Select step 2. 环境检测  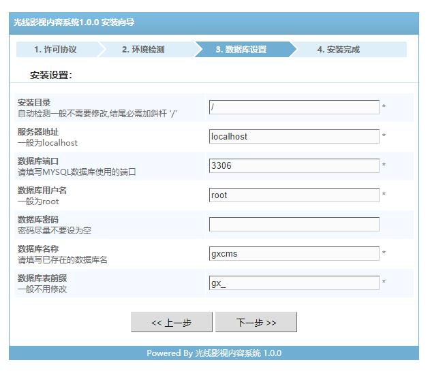[x=143, y=50]
